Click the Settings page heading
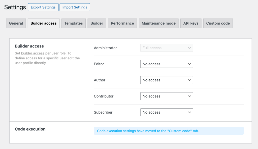The height and width of the screenshot is (149, 258). pyautogui.click(x=15, y=7)
